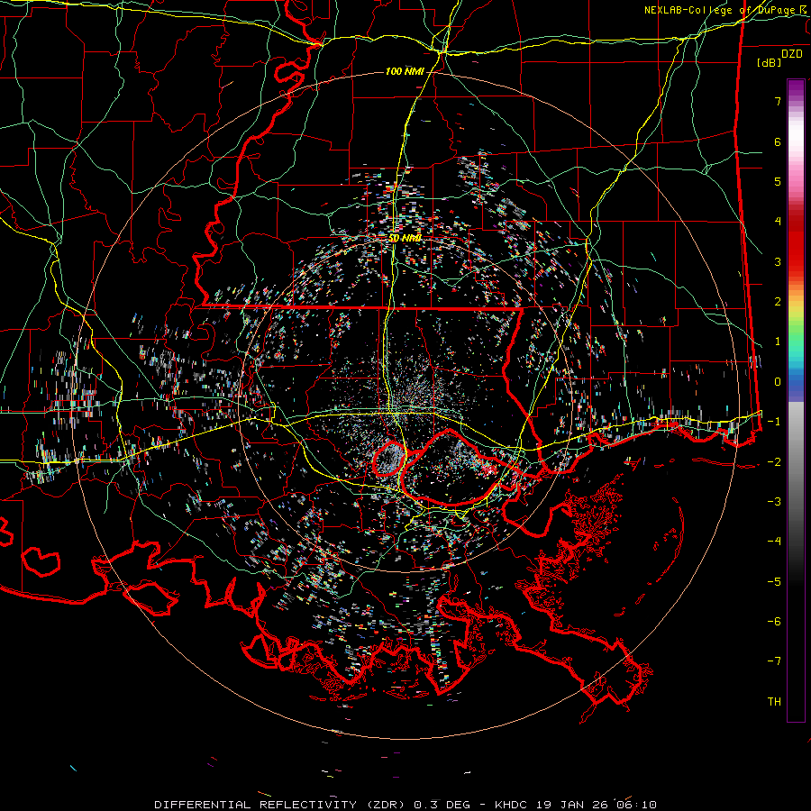Click the -6 value on color scale
Screen dimensions: 811x811
point(774,622)
